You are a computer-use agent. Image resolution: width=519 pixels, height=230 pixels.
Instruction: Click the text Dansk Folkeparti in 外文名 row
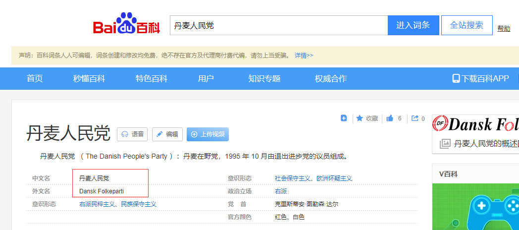[102, 191]
